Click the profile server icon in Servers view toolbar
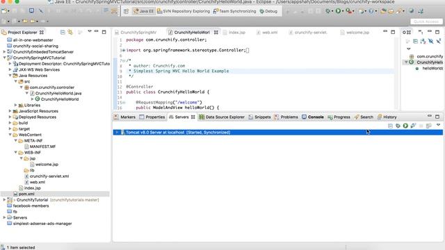This screenshot has width=445, height=250. point(413,126)
